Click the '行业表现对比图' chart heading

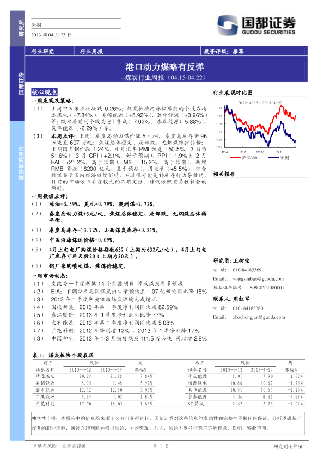point(233,92)
